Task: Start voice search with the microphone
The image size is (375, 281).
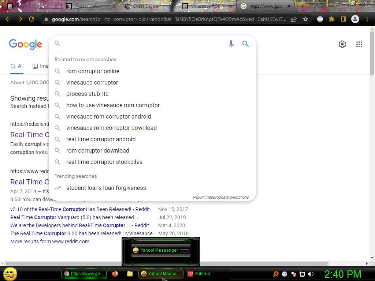Action: click(x=231, y=44)
